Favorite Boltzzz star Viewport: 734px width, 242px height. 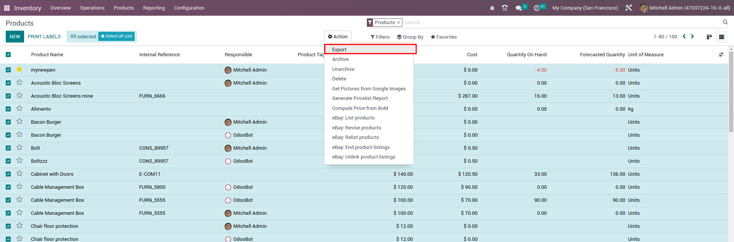pyautogui.click(x=20, y=160)
